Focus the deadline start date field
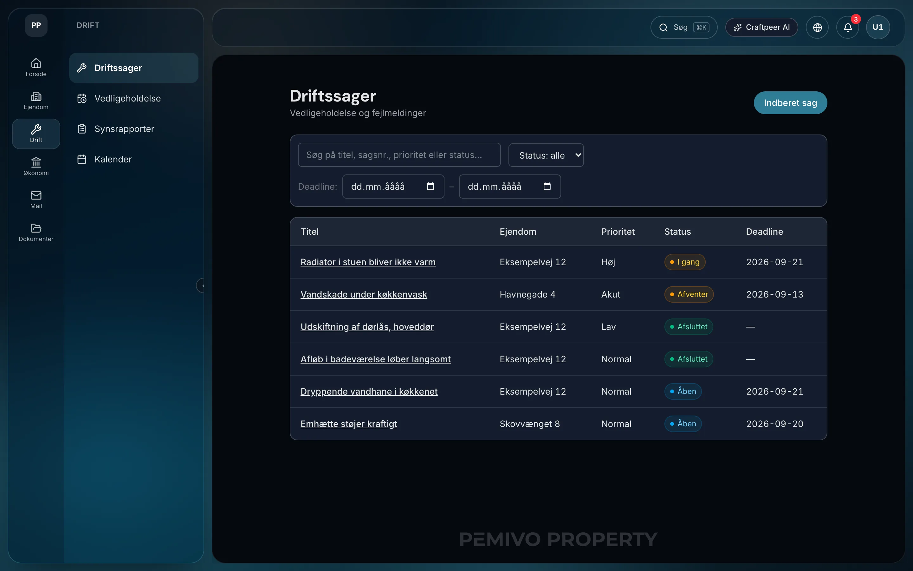The height and width of the screenshot is (571, 913). 393,186
